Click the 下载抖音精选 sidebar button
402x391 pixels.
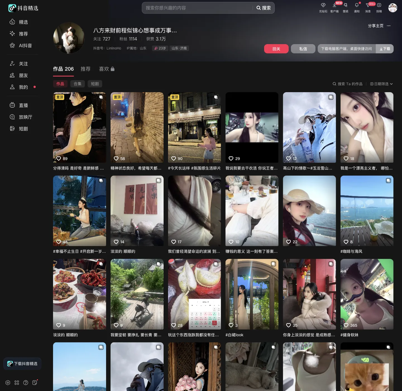22,364
